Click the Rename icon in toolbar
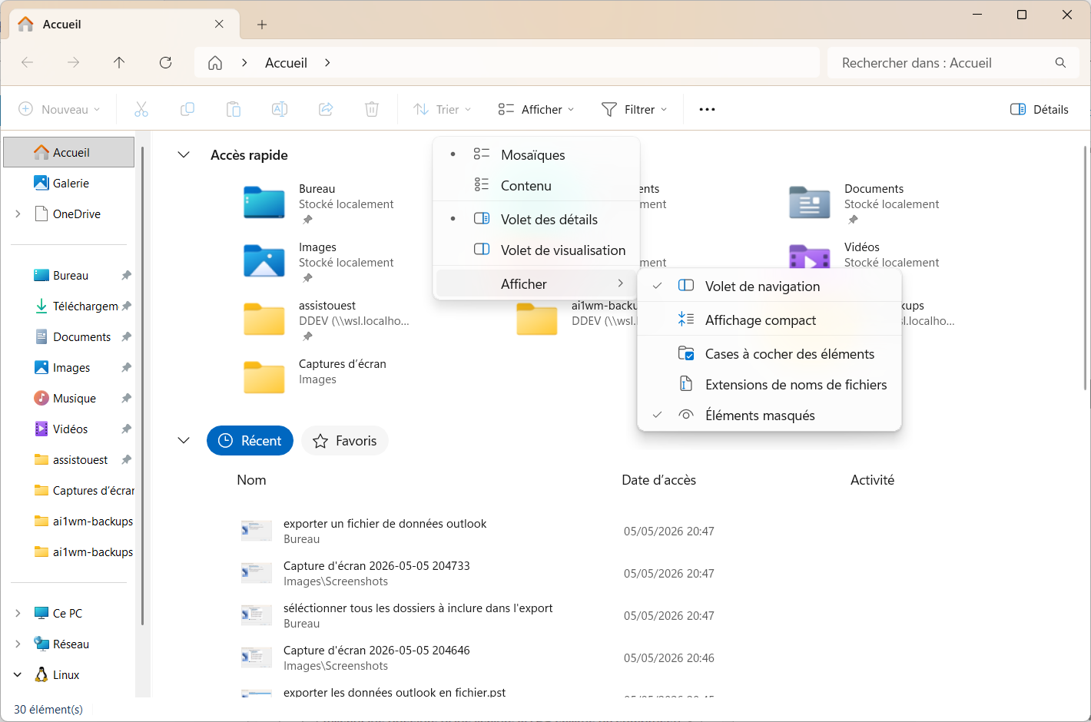Viewport: 1091px width, 722px height. click(280, 109)
